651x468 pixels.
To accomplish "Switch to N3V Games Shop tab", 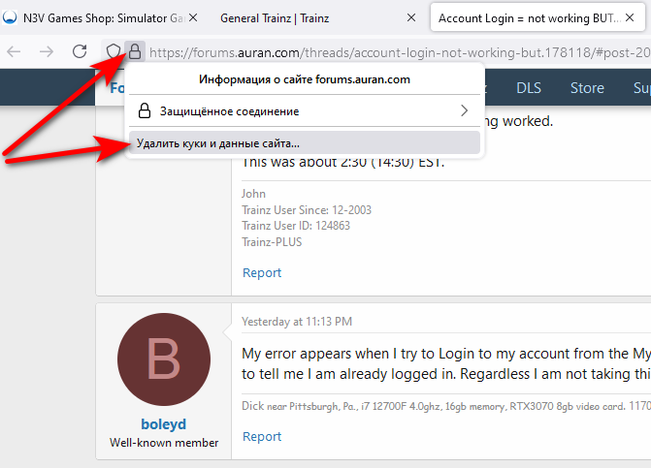I will 100,17.
